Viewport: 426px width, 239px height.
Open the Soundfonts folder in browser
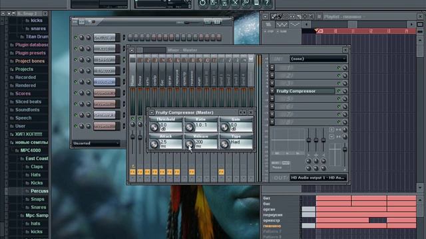27,110
